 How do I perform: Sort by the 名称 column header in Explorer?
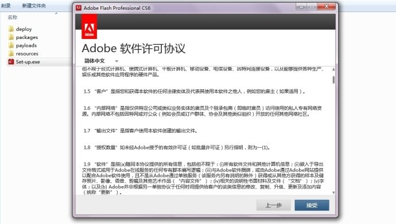13,17
